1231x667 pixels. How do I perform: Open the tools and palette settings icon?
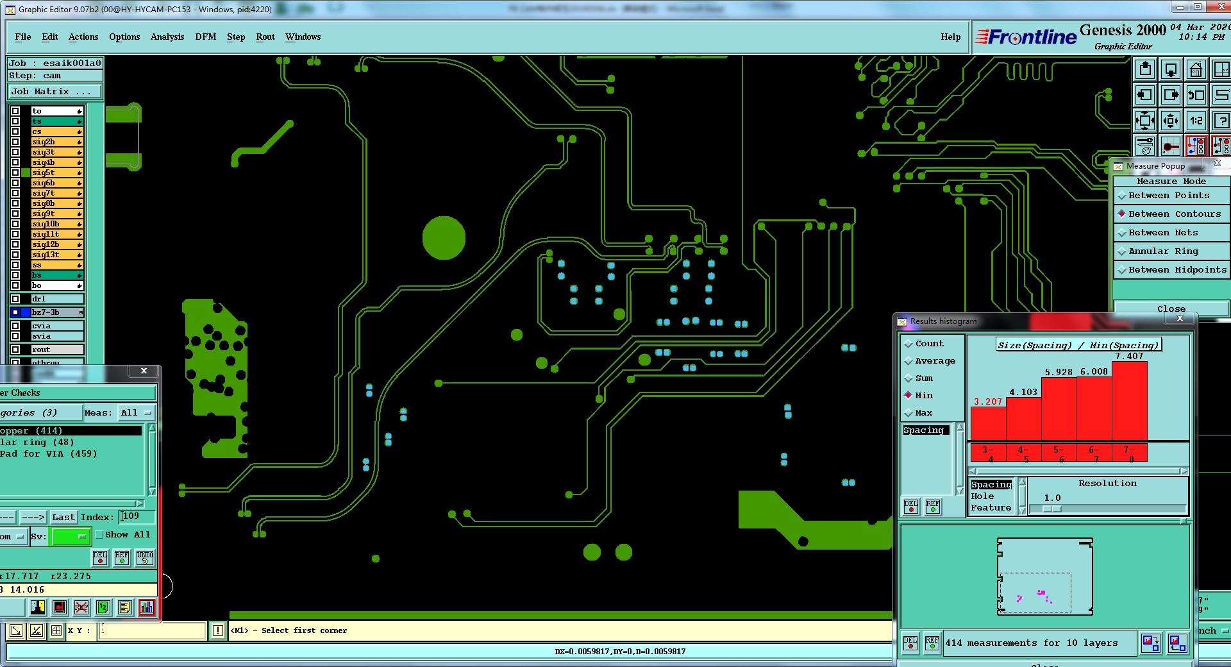coord(1145,146)
